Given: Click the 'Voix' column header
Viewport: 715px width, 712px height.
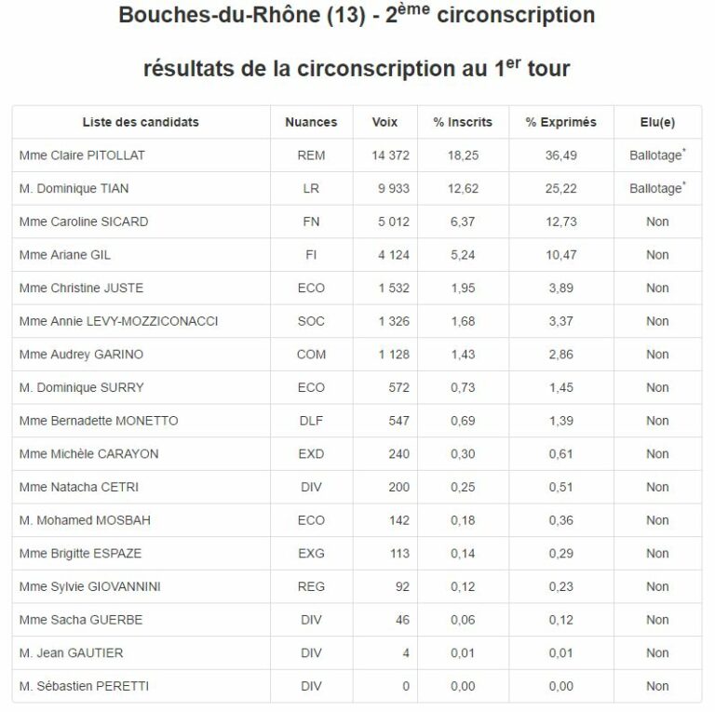Looking at the screenshot, I should click(x=384, y=122).
